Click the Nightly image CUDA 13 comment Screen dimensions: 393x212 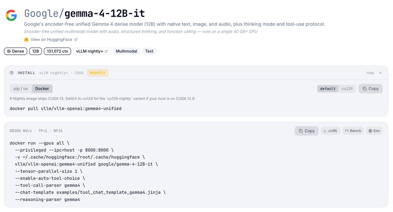(x=103, y=98)
